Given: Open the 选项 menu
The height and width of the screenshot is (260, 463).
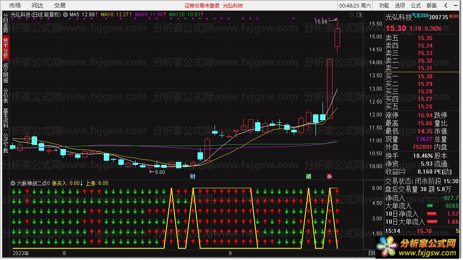Looking at the screenshot, I should [x=400, y=5].
